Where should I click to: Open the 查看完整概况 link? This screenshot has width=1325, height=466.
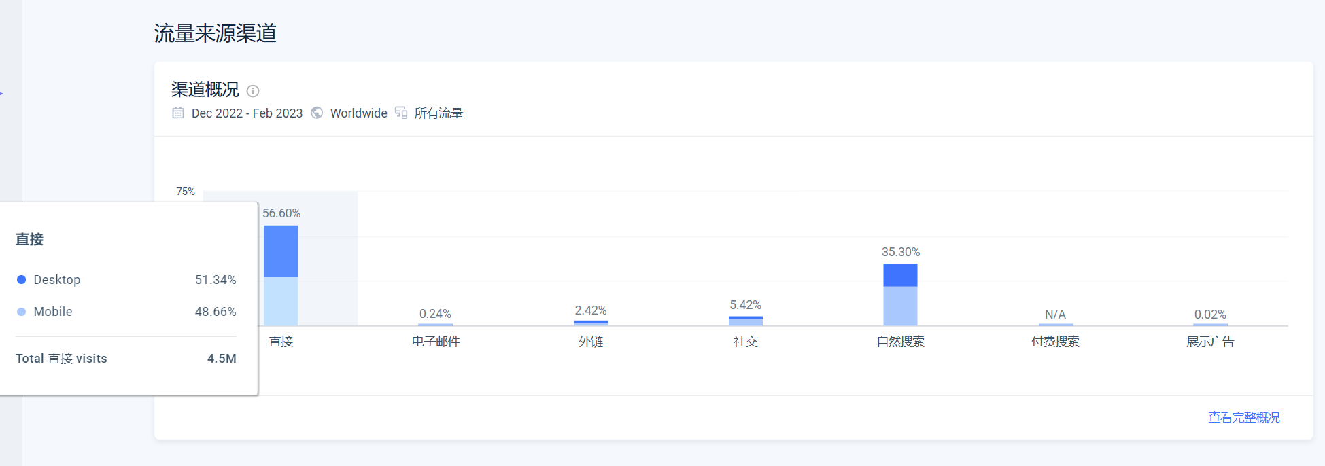pos(1243,418)
